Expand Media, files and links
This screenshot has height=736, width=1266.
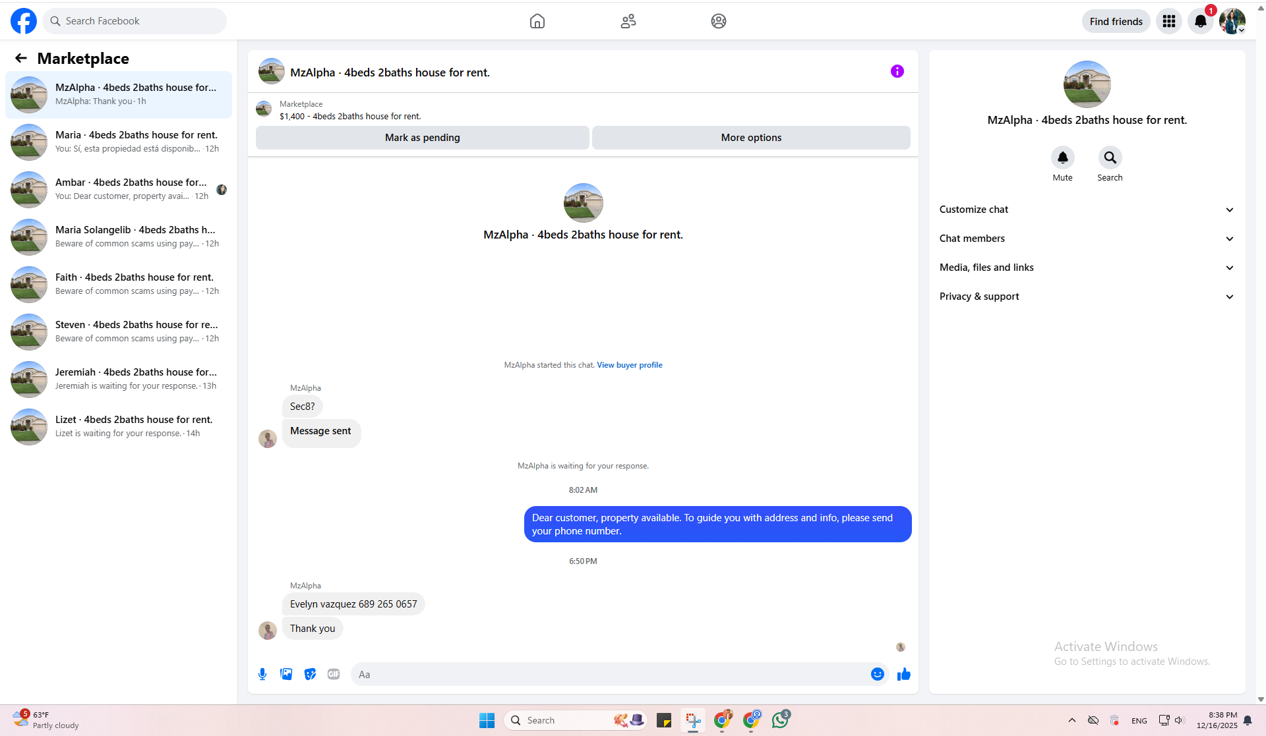coord(1087,268)
